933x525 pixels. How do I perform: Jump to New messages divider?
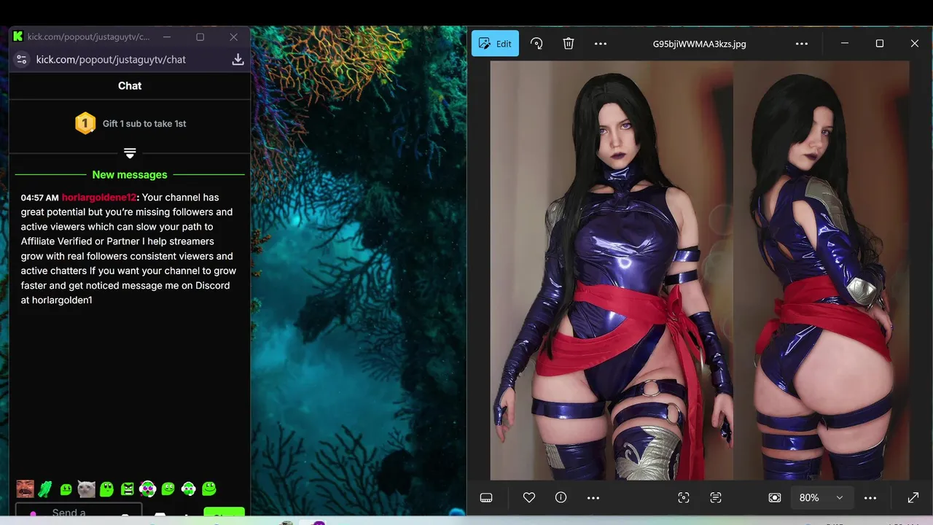pyautogui.click(x=130, y=175)
